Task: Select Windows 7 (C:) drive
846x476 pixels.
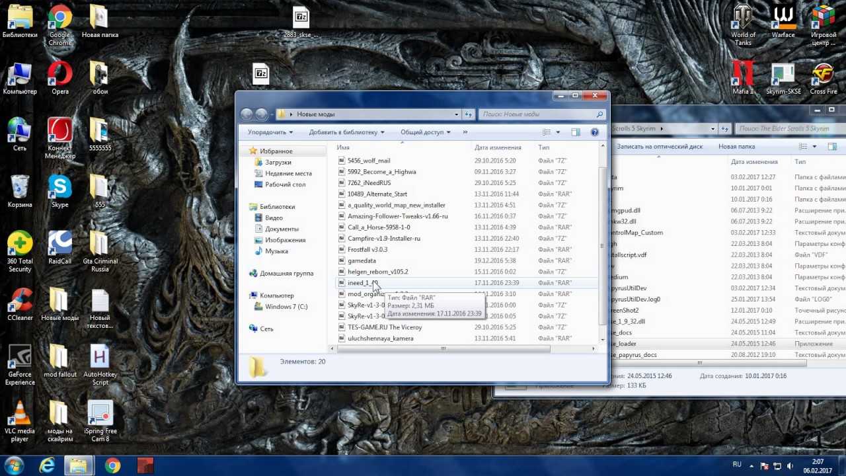Action: click(286, 307)
